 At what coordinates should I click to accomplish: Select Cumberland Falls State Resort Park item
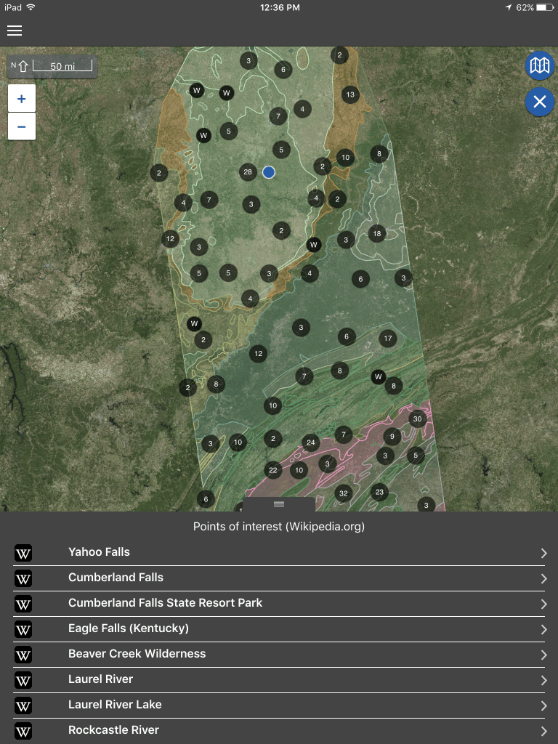click(165, 603)
